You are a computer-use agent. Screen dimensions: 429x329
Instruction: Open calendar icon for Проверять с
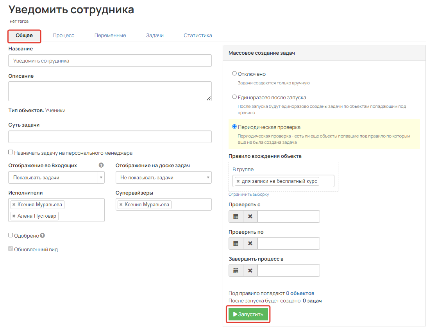coord(236,216)
